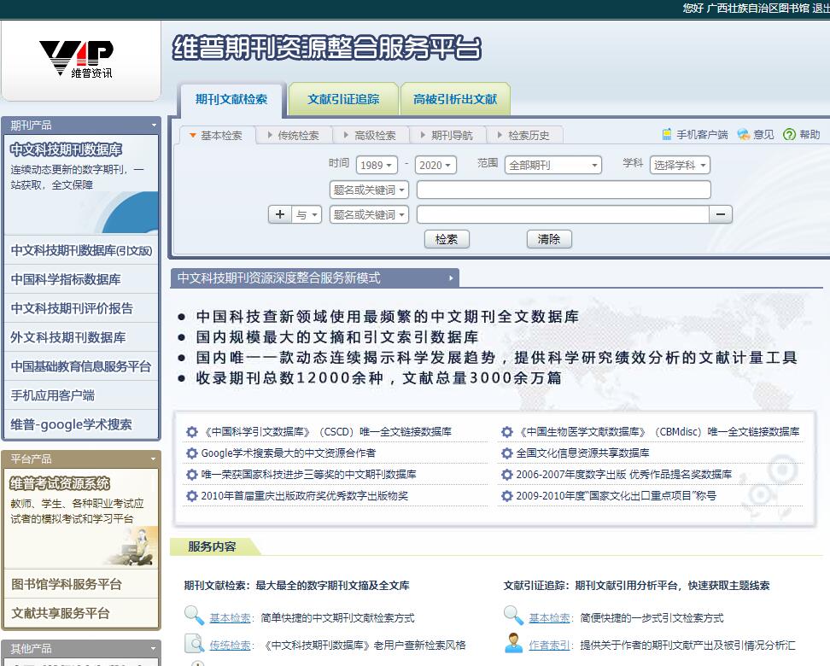The width and height of the screenshot is (830, 666).
Task: Open first 题名或关键词 field selector
Action: (x=369, y=190)
